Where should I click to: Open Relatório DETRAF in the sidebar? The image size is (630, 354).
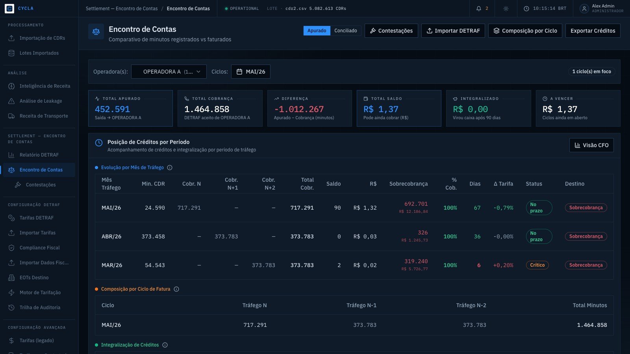pyautogui.click(x=39, y=155)
